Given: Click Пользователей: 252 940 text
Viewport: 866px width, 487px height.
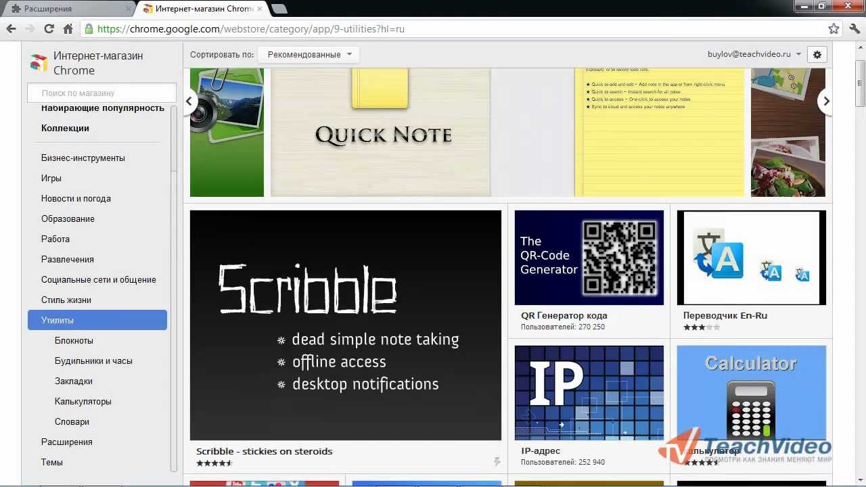Looking at the screenshot, I should tap(563, 462).
